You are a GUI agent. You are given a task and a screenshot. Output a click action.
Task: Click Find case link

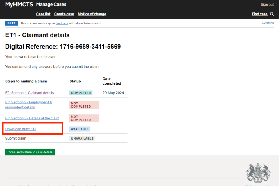click(259, 14)
